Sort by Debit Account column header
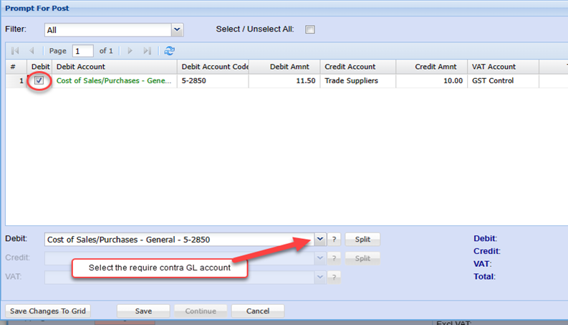 [115, 67]
